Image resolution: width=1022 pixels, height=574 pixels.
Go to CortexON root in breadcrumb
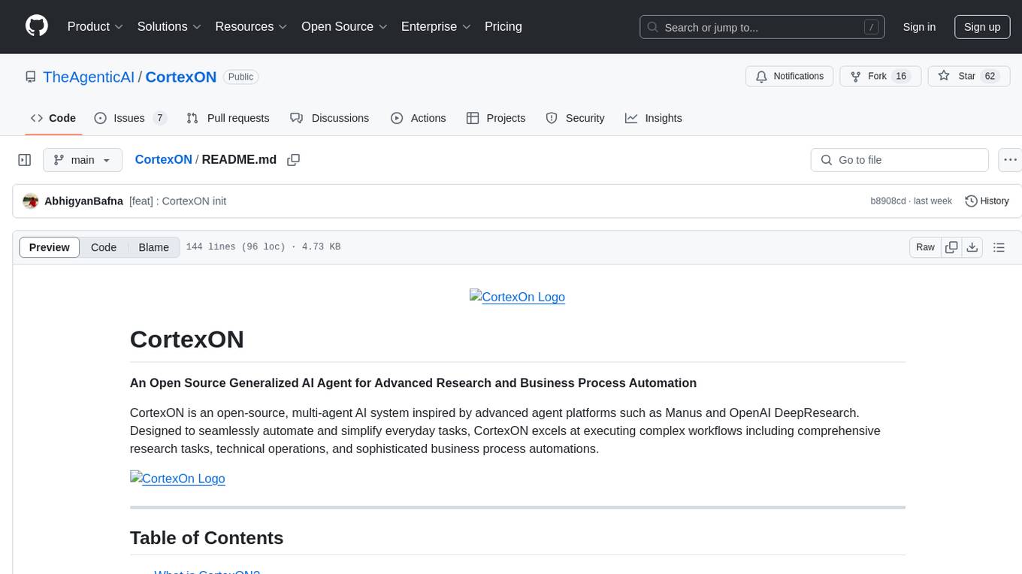pyautogui.click(x=164, y=160)
